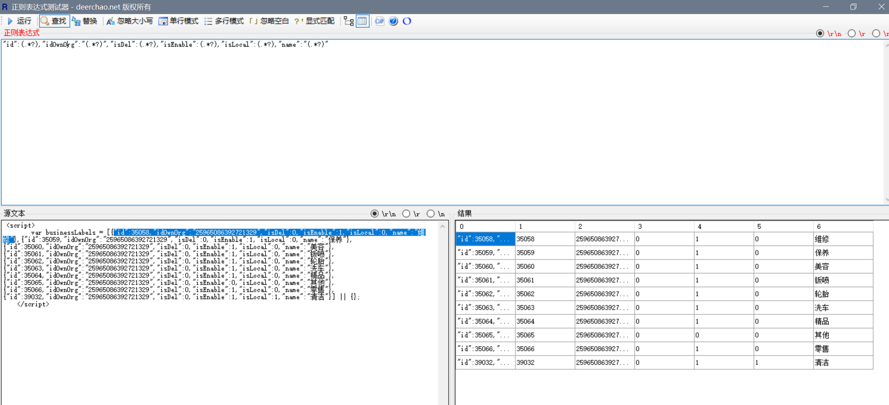
Task: Select result row with id 35058
Action: click(485, 239)
